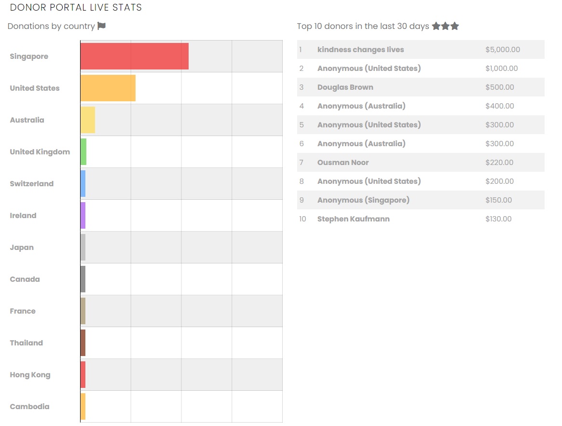Click rank number 10 in donor list
The image size is (562, 426).
tap(302, 219)
